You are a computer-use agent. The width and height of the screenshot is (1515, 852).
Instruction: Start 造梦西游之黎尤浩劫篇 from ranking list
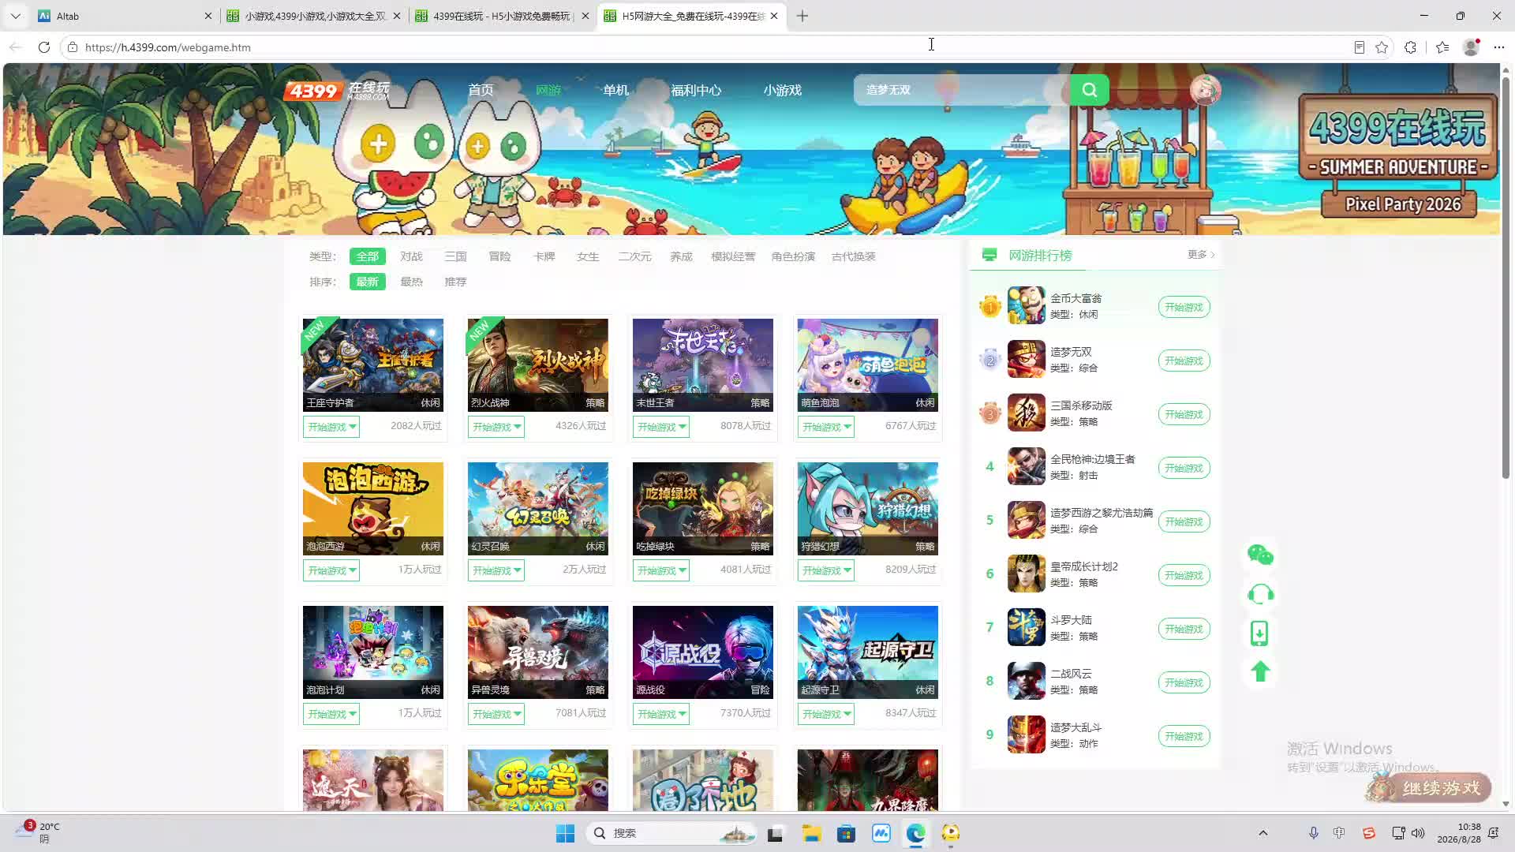click(1184, 521)
